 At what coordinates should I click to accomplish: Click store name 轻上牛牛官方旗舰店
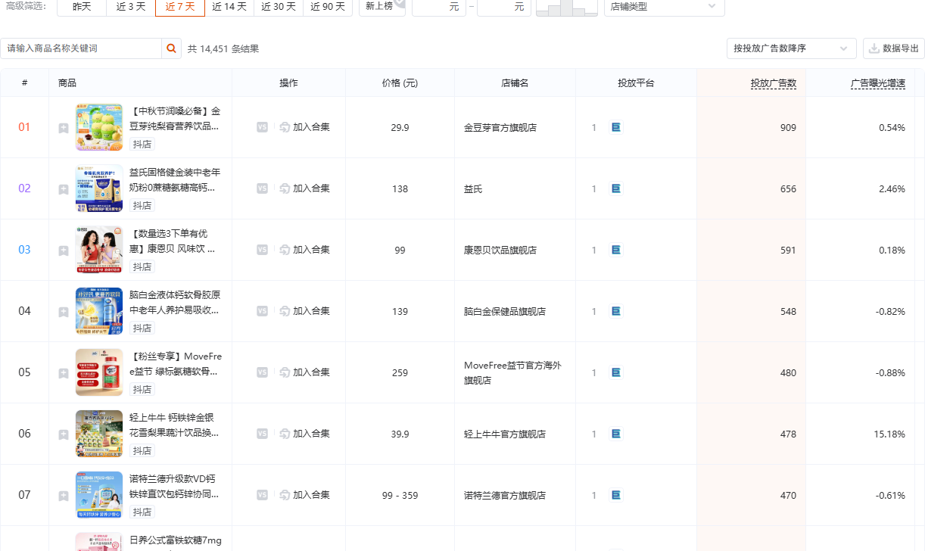coord(505,434)
